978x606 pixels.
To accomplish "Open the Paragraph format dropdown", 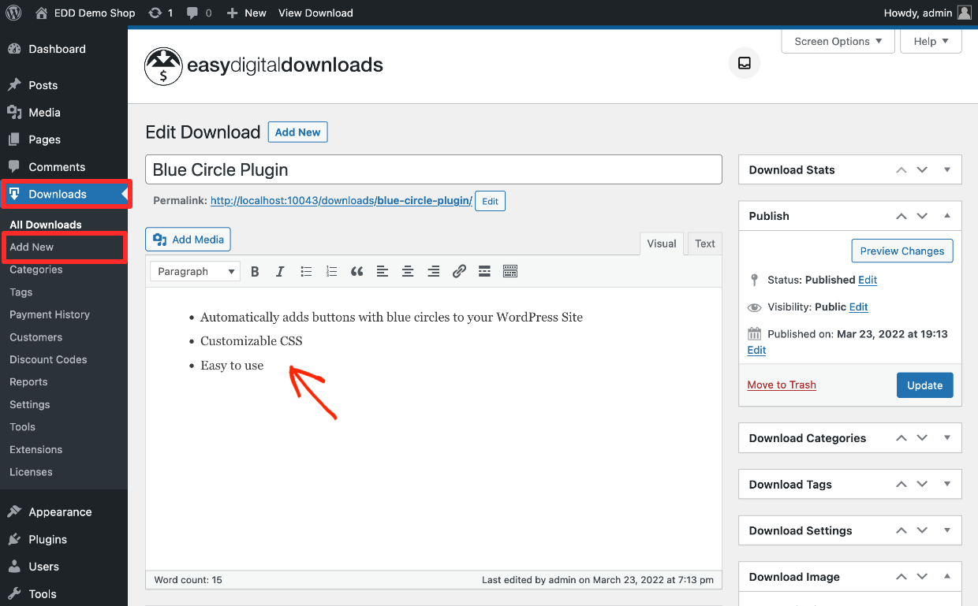I will pyautogui.click(x=195, y=271).
